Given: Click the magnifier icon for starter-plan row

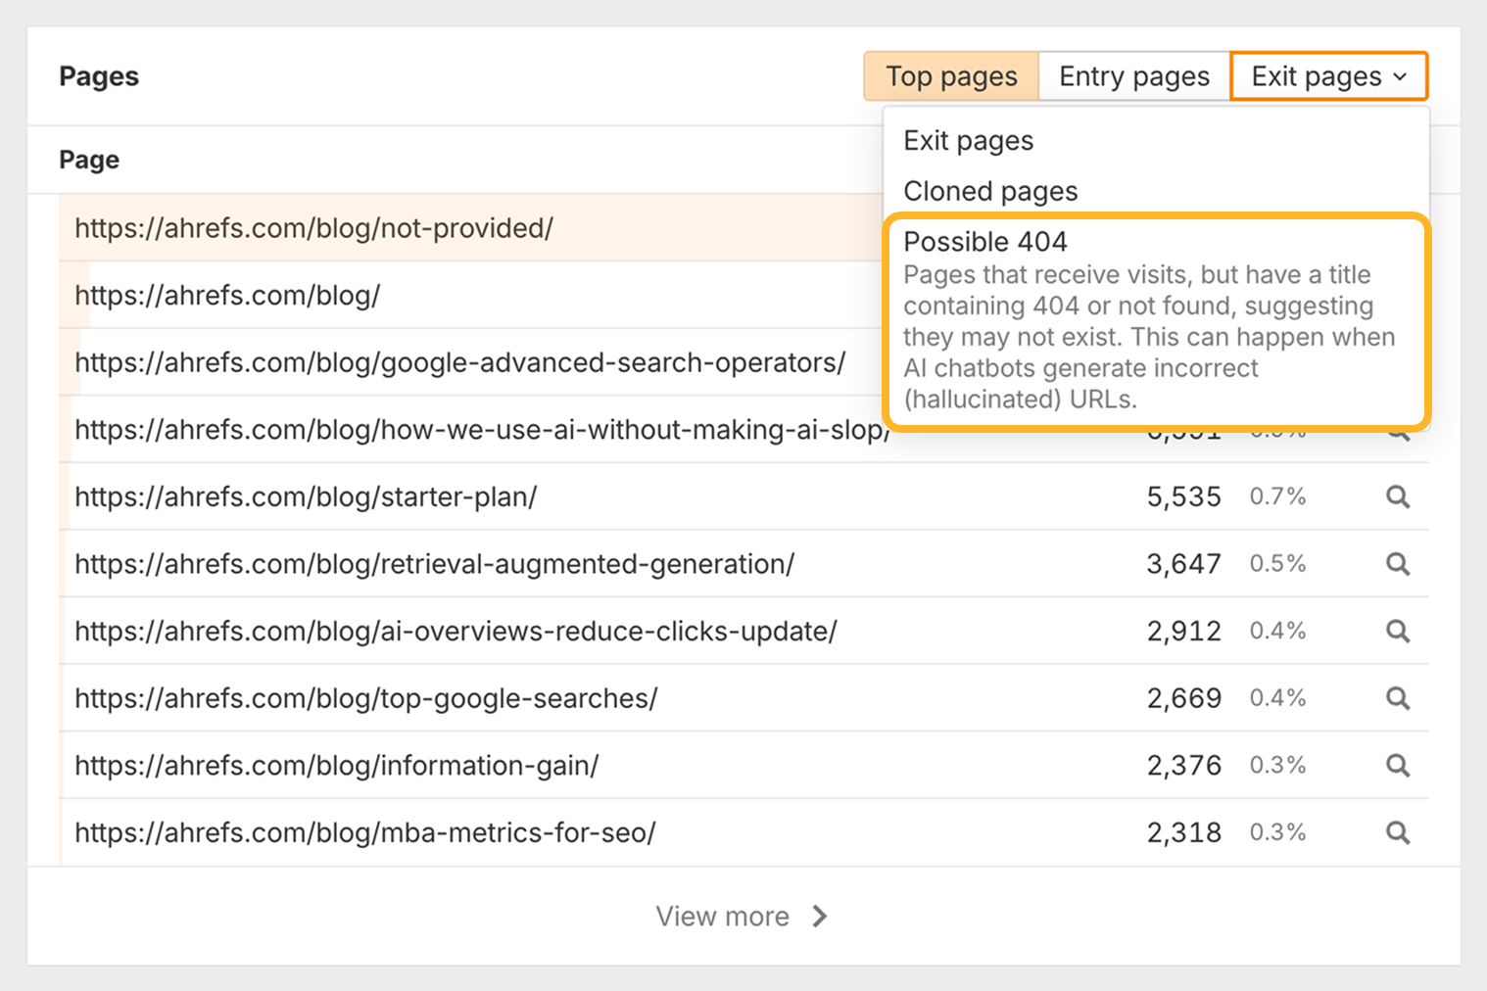Looking at the screenshot, I should 1398,497.
